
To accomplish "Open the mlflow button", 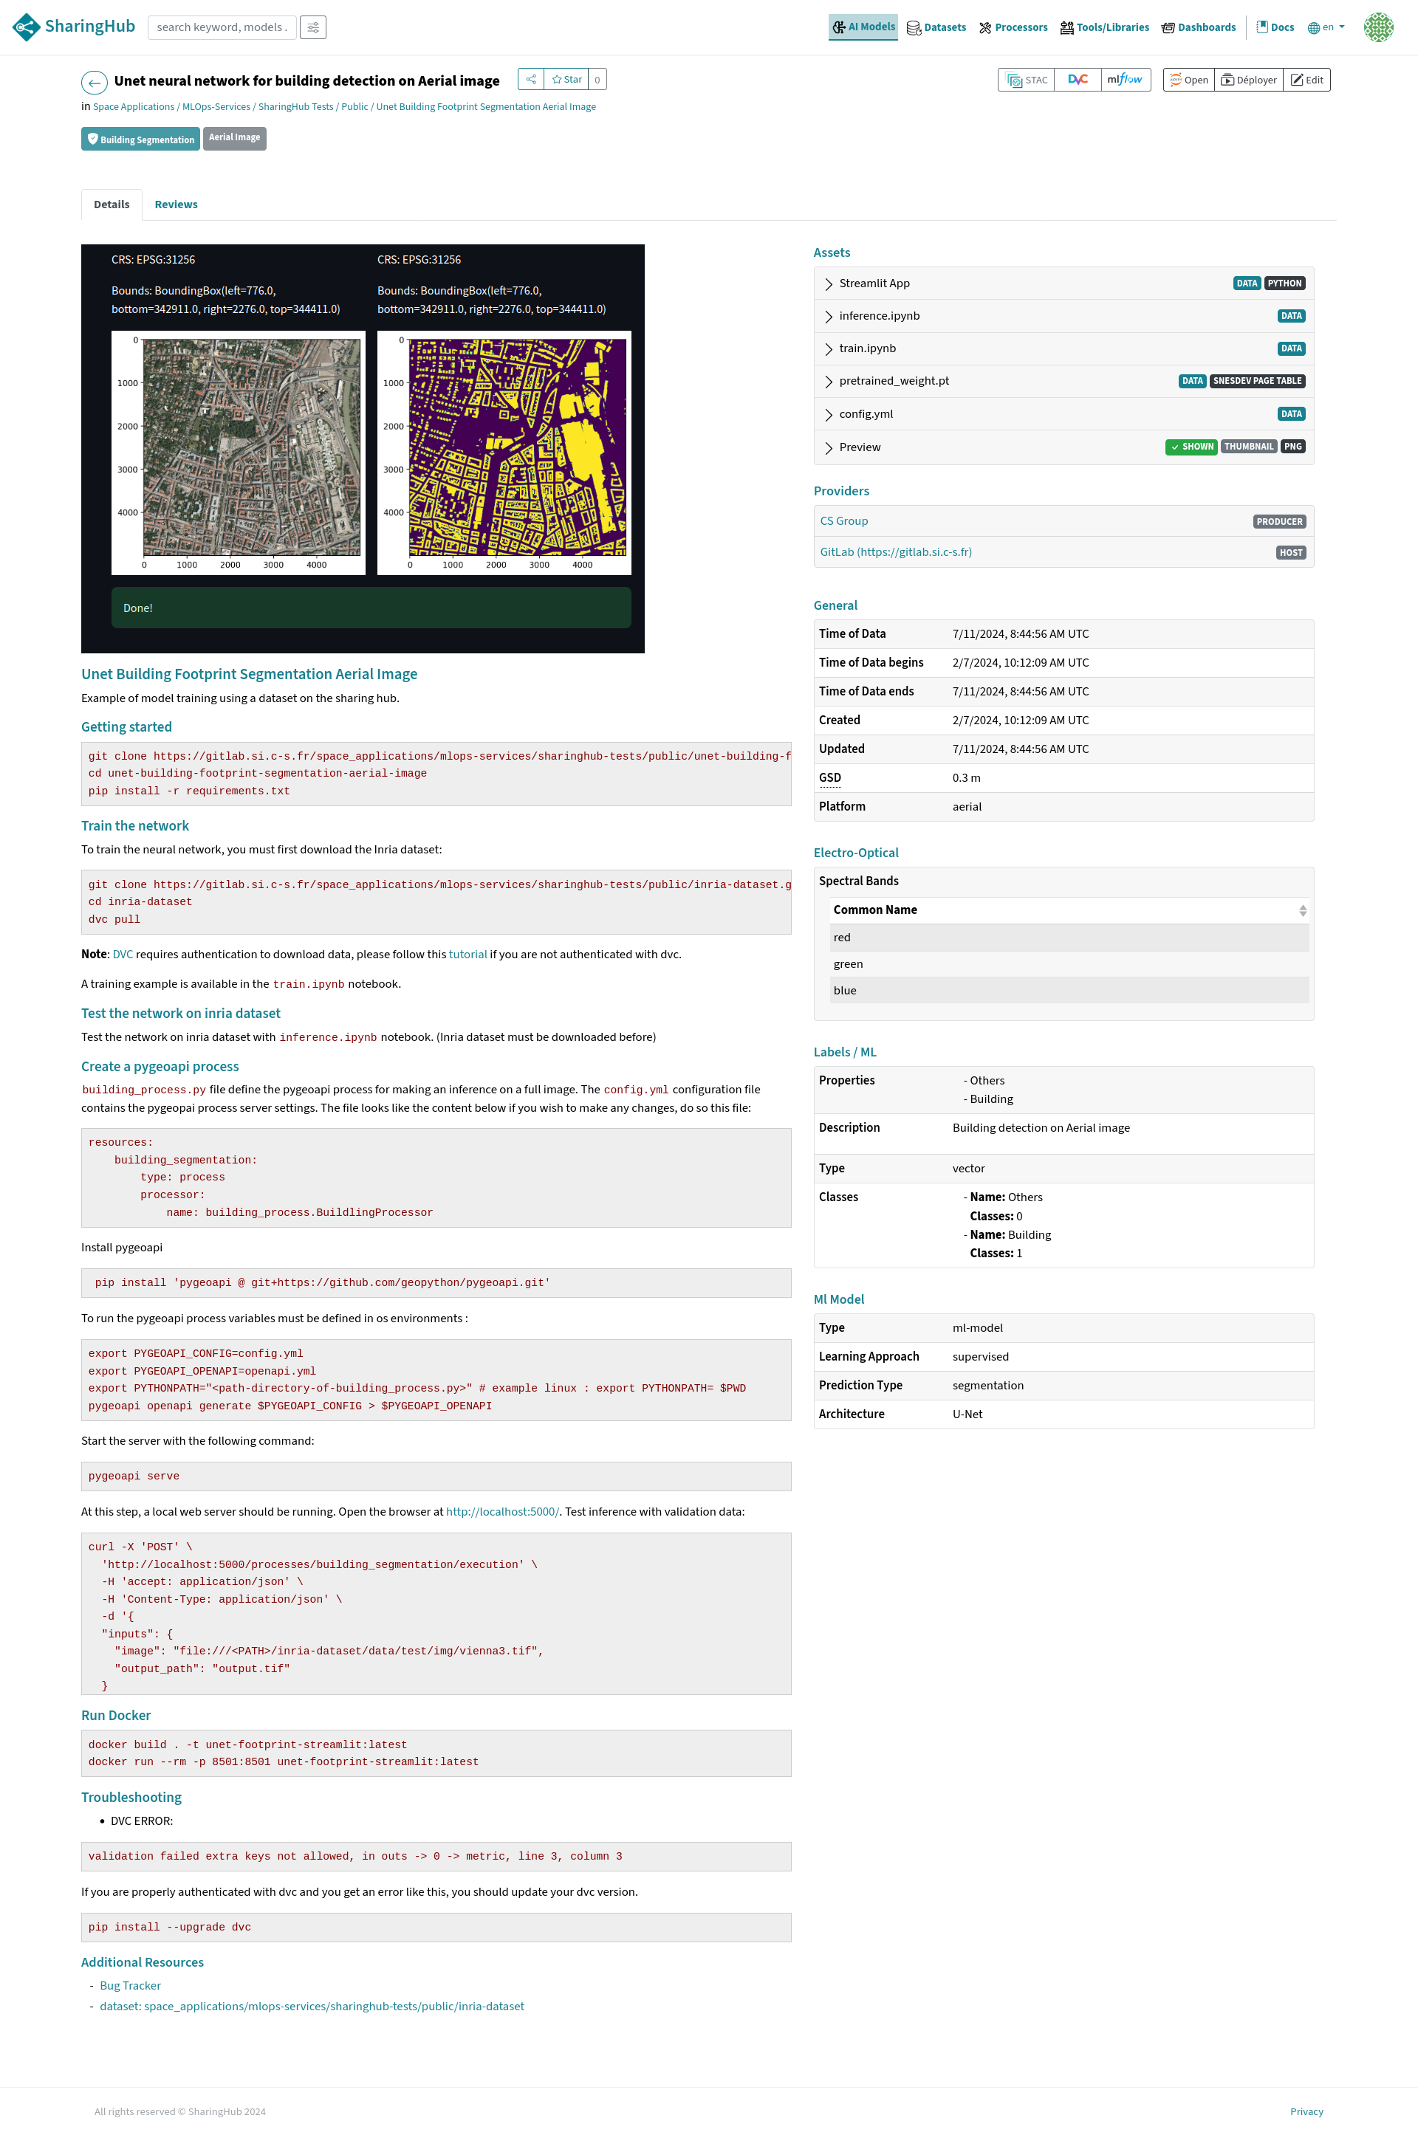I will point(1125,80).
